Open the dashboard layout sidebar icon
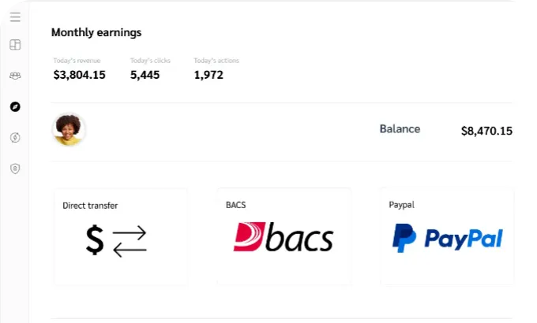Screen dimensions: 537x323 click(15, 45)
